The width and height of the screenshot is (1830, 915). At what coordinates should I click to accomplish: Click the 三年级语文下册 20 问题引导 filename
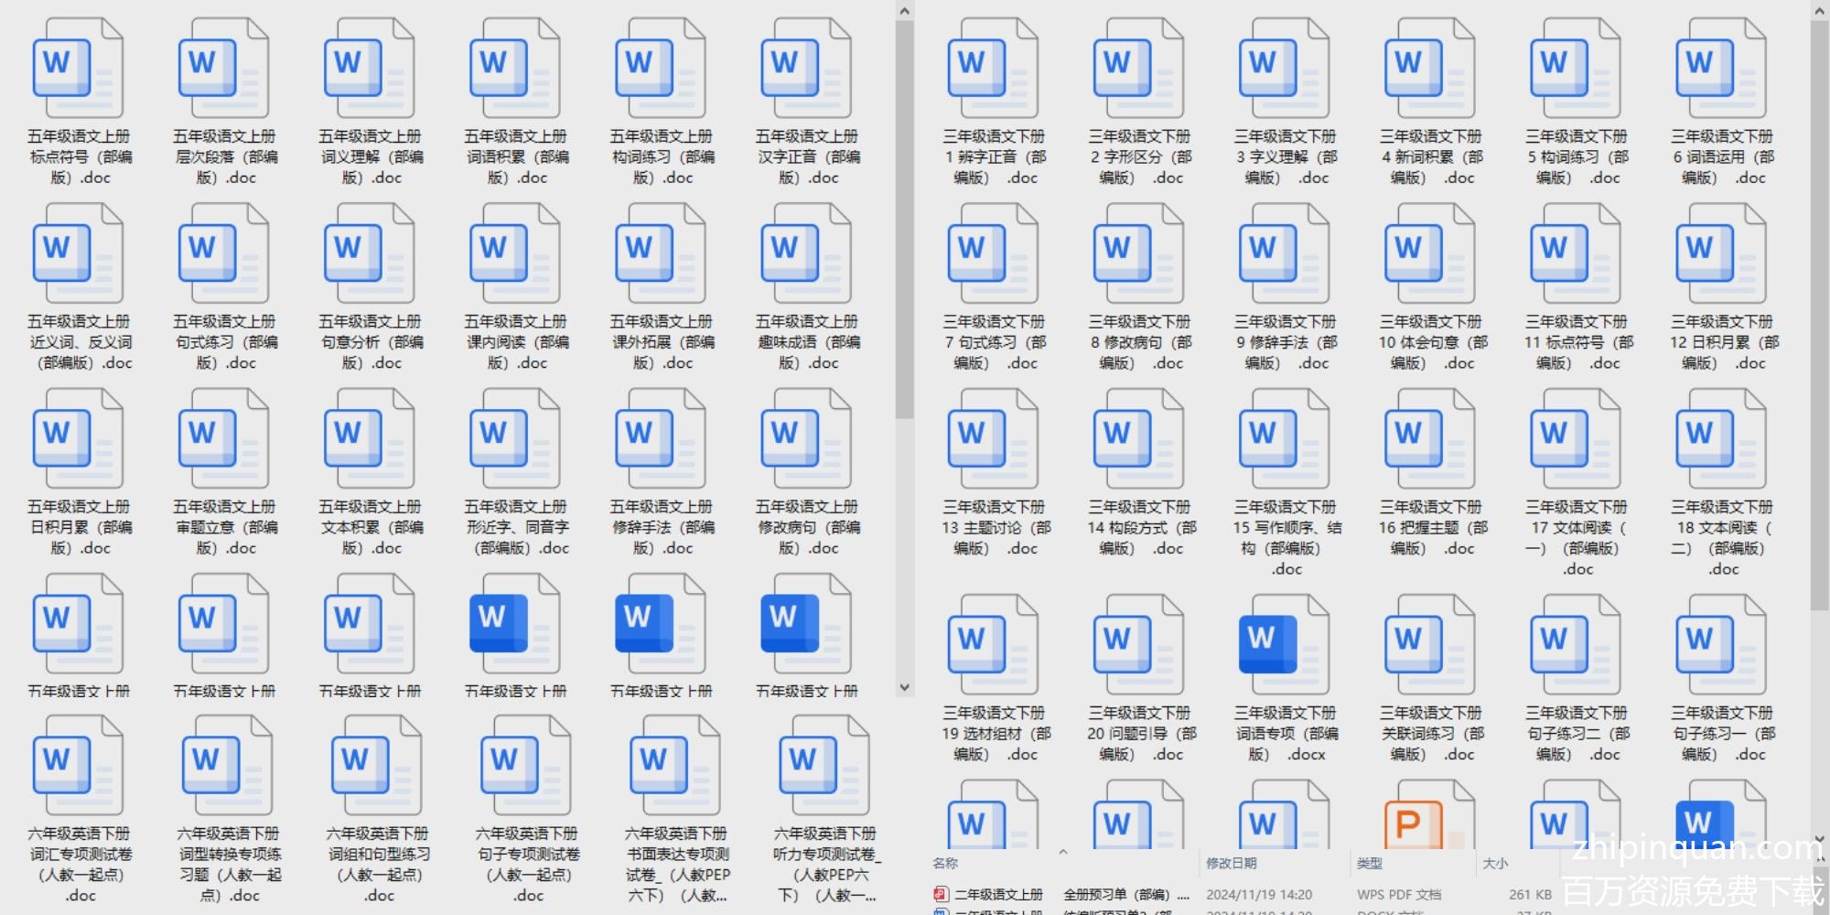coord(1141,733)
